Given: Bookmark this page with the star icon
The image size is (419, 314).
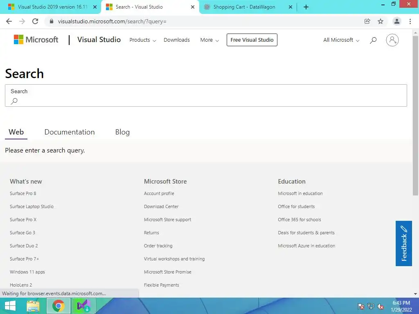Looking at the screenshot, I should 381,21.
